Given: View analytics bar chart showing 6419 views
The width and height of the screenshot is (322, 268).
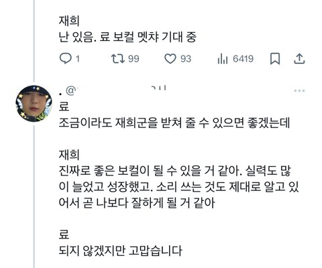Looking at the screenshot, I should coord(223,59).
